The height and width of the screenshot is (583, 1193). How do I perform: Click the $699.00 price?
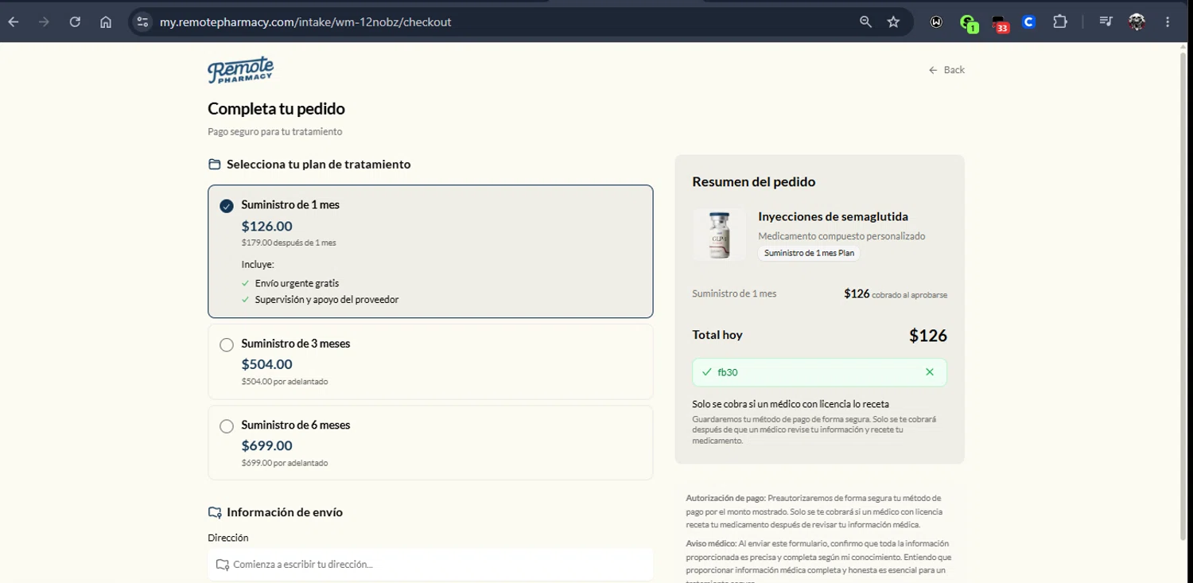click(x=267, y=445)
